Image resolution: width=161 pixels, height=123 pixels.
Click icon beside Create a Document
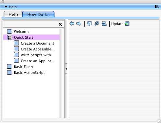[17, 43]
